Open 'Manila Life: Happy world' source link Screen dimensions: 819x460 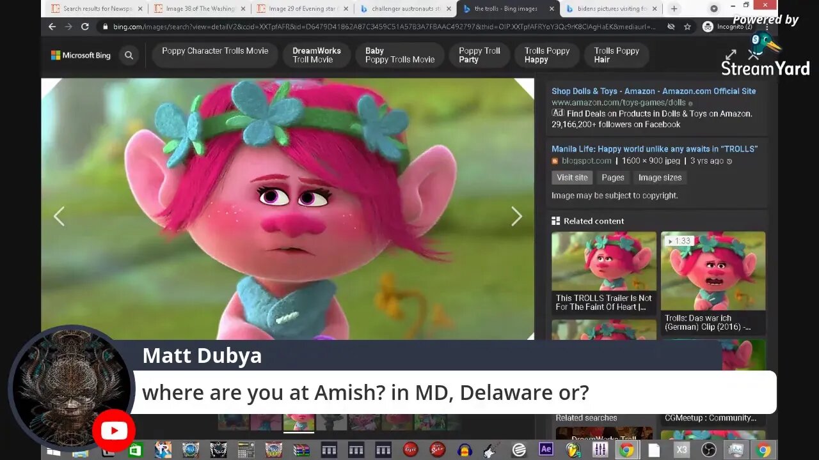655,149
